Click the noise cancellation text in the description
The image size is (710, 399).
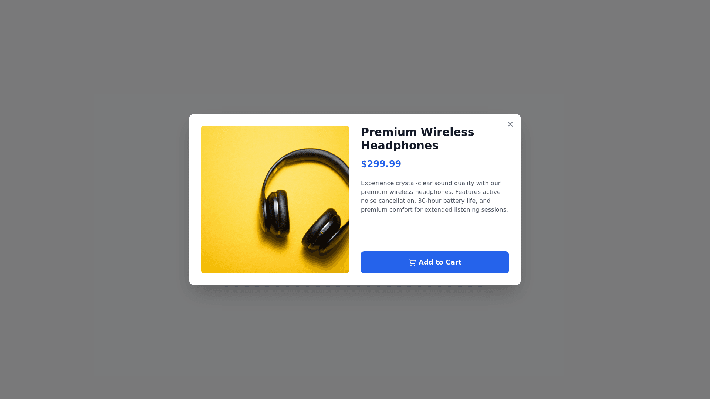pos(388,201)
